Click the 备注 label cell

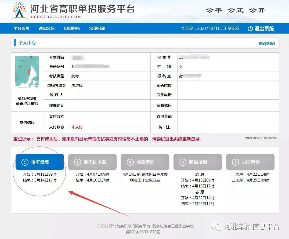click(x=164, y=127)
